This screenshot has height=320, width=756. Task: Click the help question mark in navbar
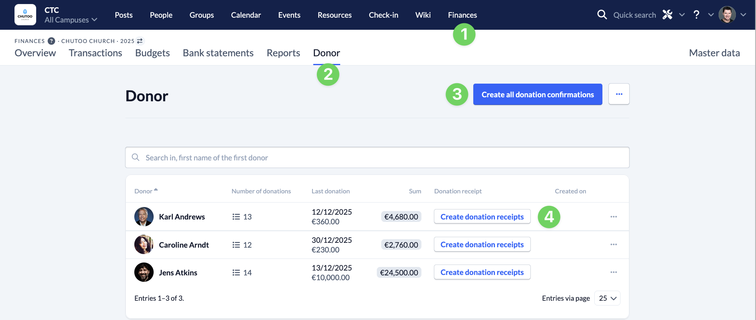(696, 15)
